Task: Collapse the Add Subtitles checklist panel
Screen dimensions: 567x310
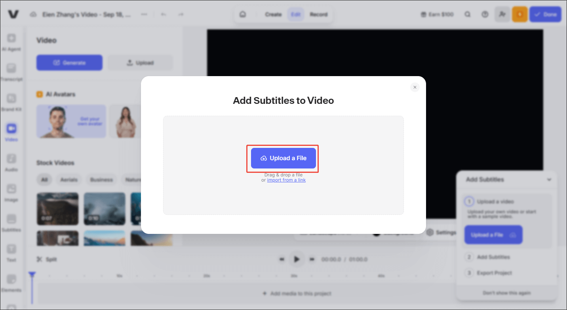Action: pos(549,180)
